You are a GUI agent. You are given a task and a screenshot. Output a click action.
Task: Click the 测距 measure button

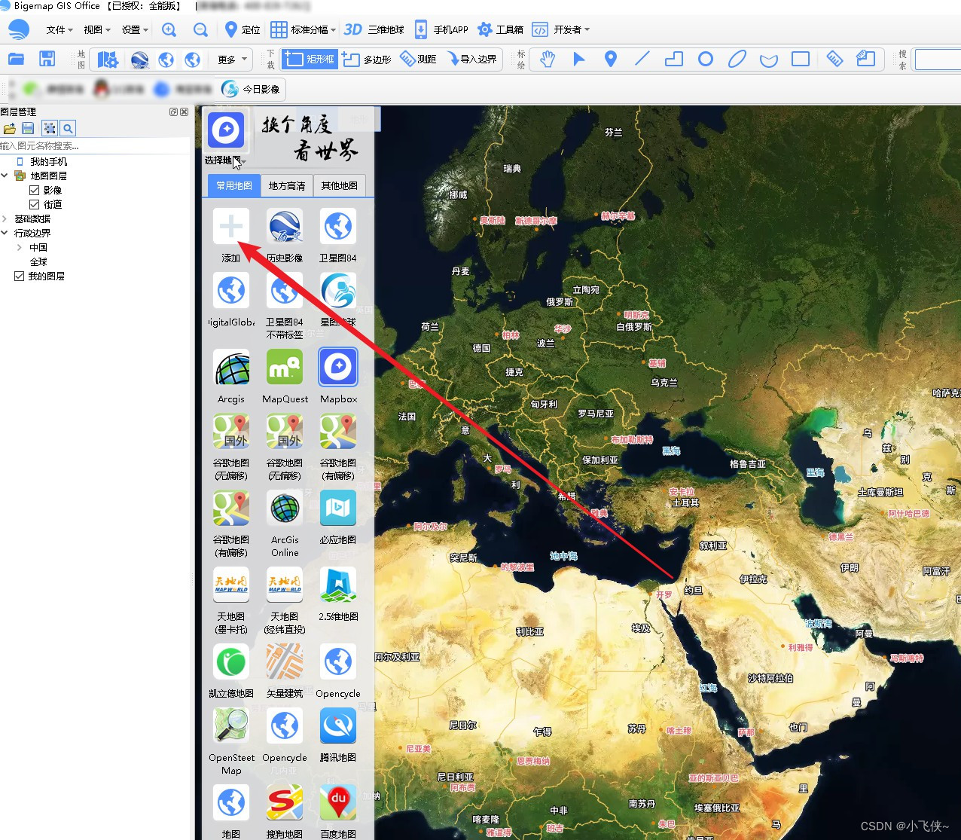pyautogui.click(x=418, y=59)
